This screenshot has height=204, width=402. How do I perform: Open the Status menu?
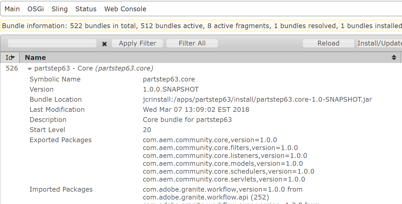(86, 9)
